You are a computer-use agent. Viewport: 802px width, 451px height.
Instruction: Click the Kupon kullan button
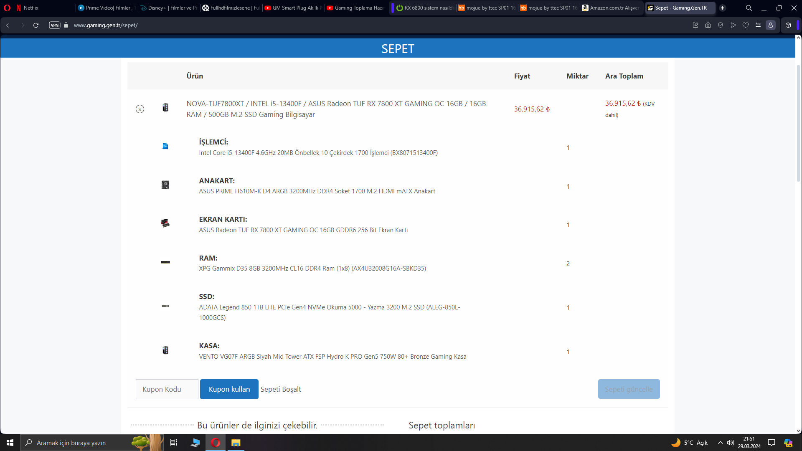[x=229, y=389]
